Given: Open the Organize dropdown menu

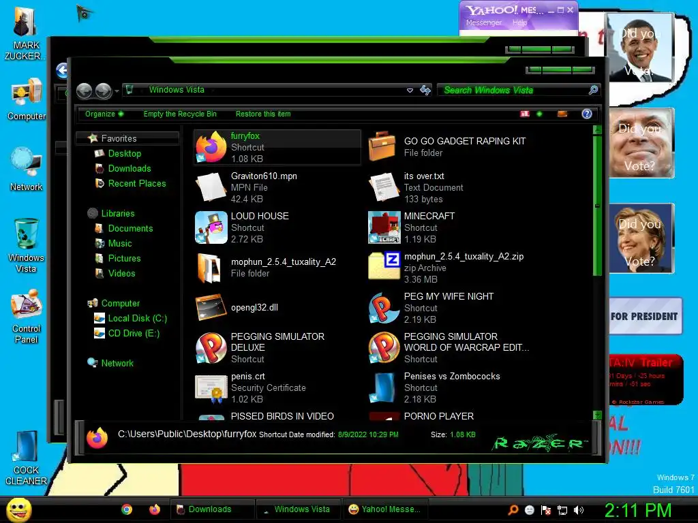Looking at the screenshot, I should coord(104,114).
